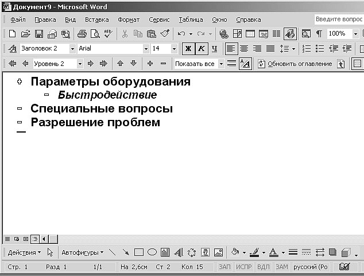Save the document with floppy icon
This screenshot has width=364, height=276.
(39, 34)
